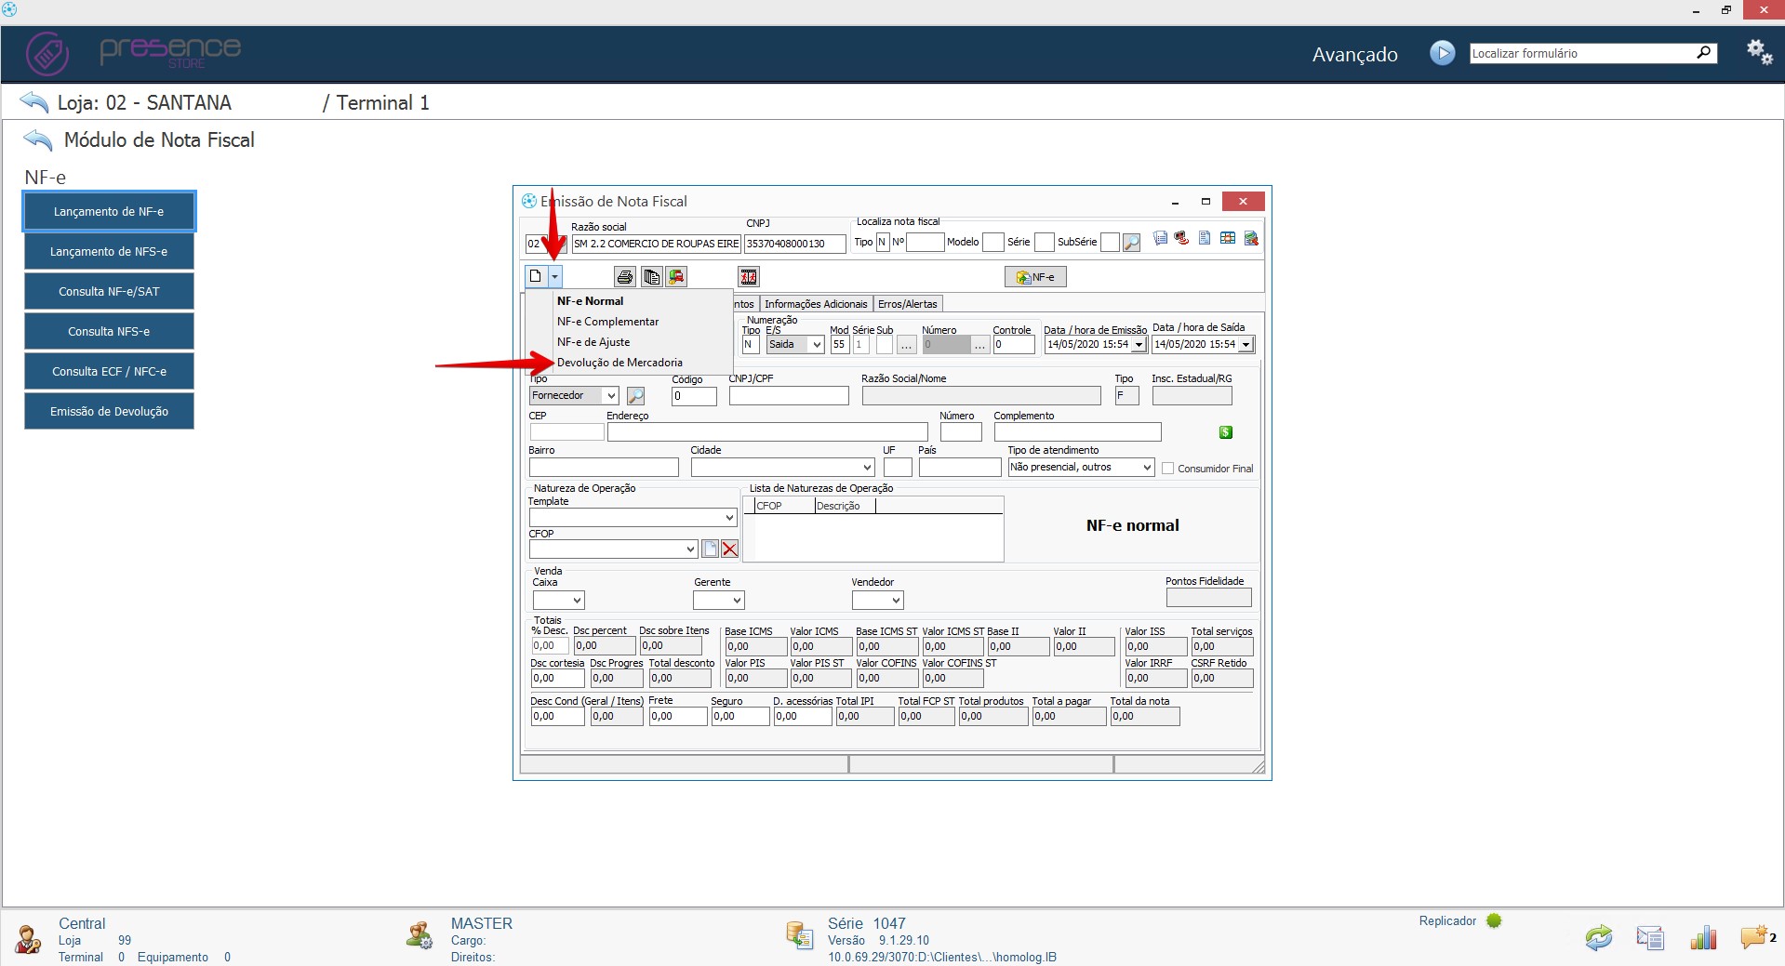Select NF-e Complementar from the menu

point(608,322)
